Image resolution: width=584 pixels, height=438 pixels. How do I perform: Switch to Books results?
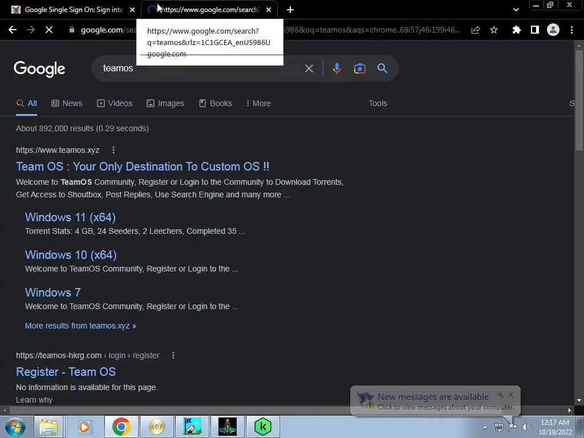[216, 103]
